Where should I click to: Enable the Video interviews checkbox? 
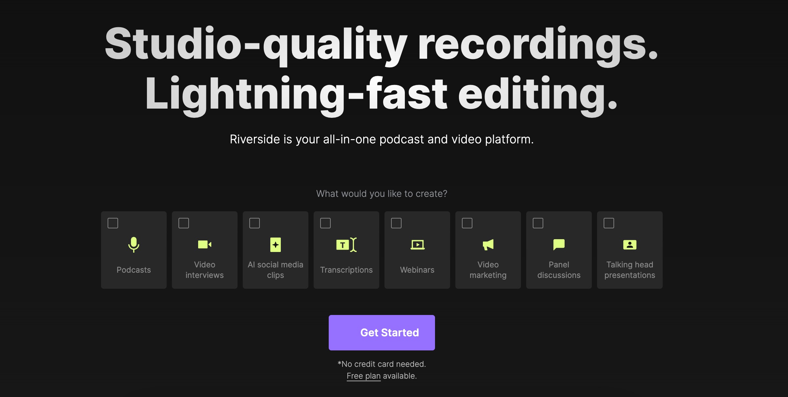(183, 222)
